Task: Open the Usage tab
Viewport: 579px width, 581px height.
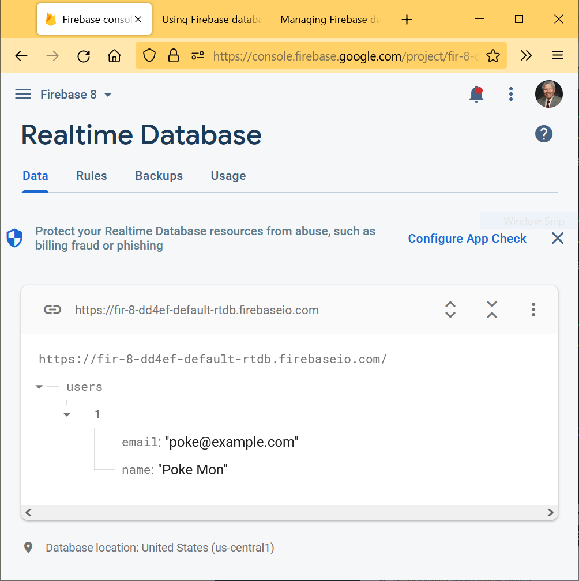Action: (228, 176)
